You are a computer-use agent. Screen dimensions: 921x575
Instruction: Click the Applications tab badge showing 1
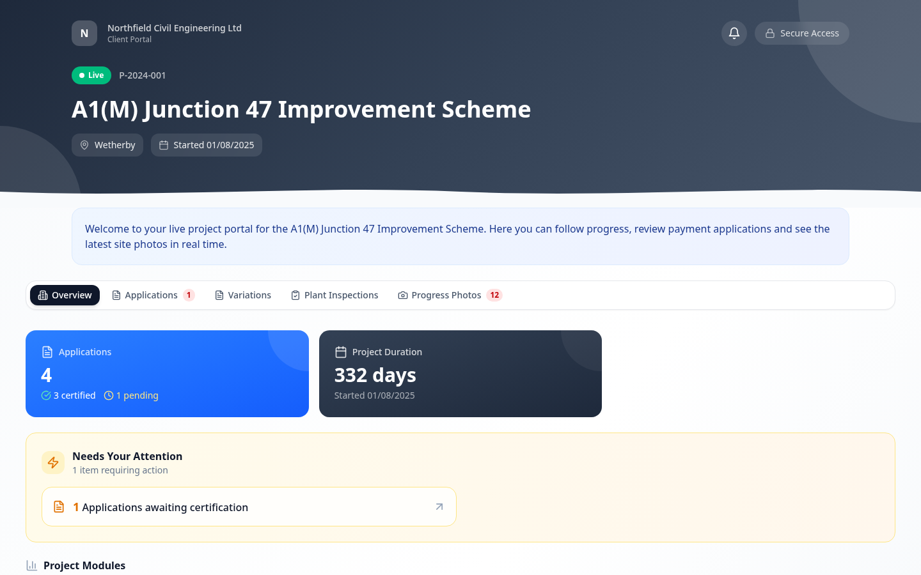[189, 295]
